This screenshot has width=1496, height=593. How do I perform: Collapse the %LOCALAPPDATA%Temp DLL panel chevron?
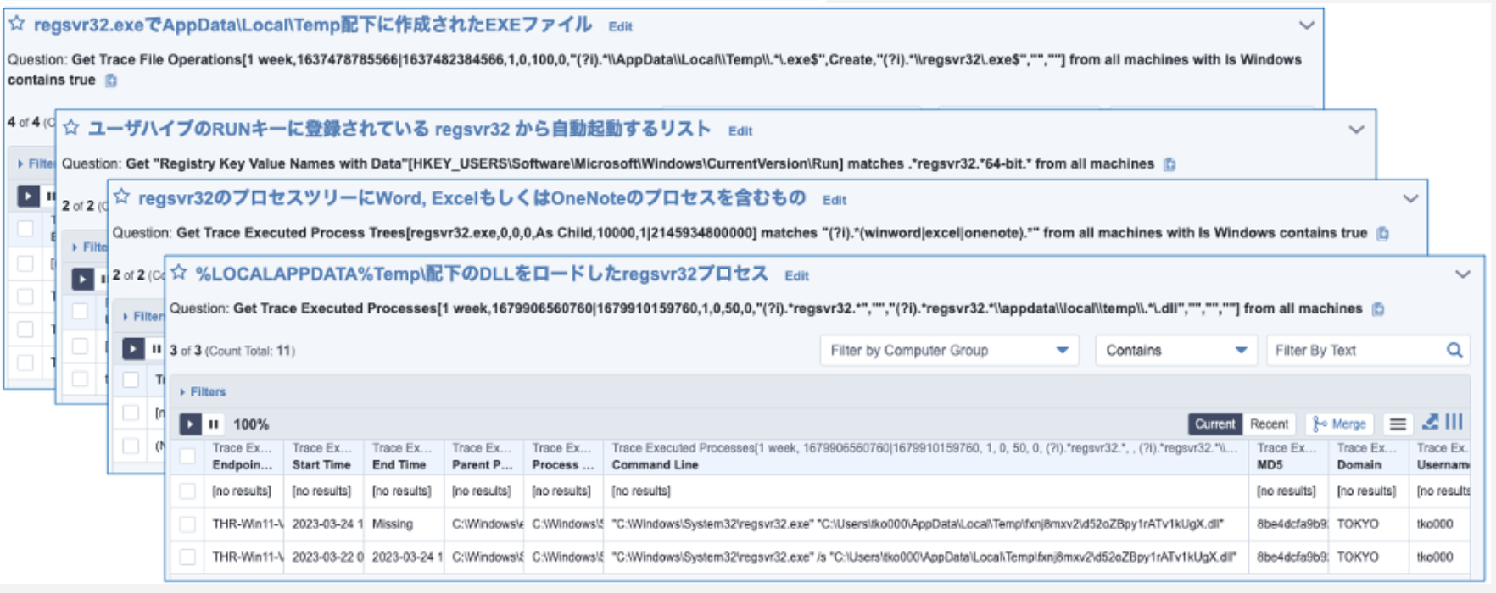coord(1463,274)
